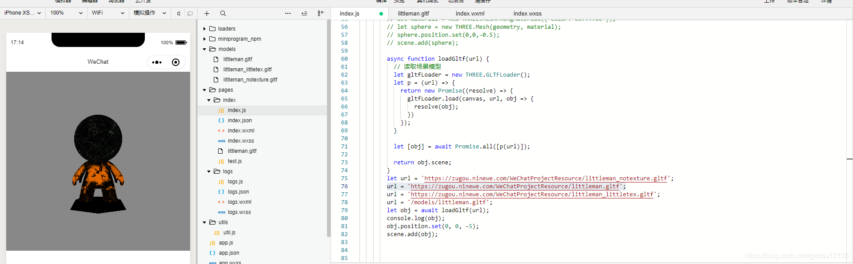Screen dimensions: 853x264
Task: Click the folder icon of loaders
Action: point(212,28)
